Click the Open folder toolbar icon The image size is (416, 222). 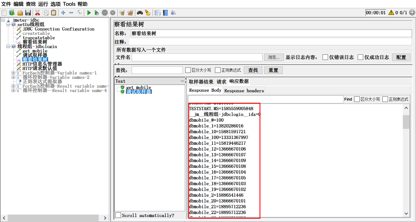[20, 13]
